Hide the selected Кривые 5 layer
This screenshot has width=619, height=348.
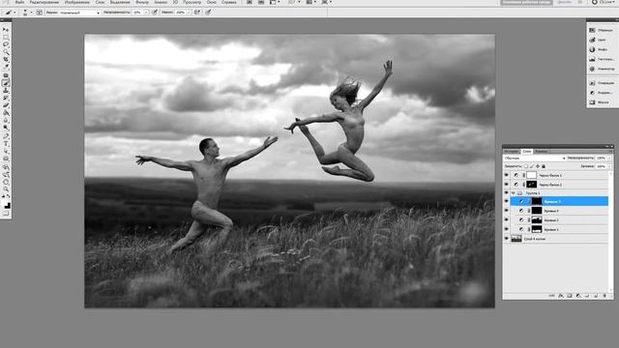(507, 201)
